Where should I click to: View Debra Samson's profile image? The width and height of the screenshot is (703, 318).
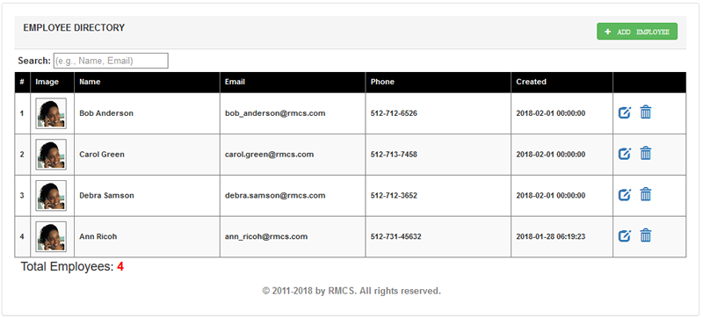pyautogui.click(x=51, y=196)
